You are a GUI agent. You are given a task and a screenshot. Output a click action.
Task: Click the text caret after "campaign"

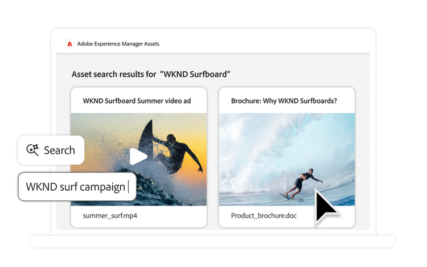click(x=129, y=187)
